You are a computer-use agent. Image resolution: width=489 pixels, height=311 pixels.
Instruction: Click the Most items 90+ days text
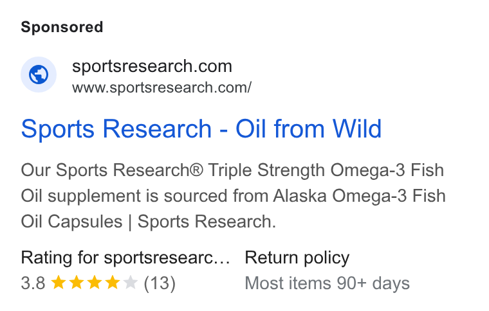click(327, 283)
